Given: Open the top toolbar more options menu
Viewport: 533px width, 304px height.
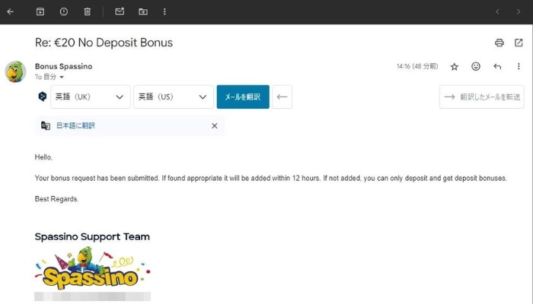Looking at the screenshot, I should click(x=165, y=11).
